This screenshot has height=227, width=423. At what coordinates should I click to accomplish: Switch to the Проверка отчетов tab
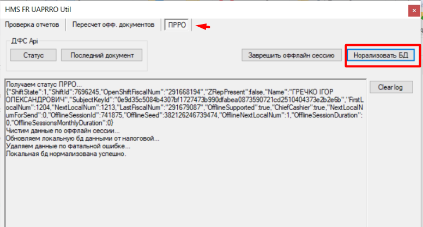[x=33, y=25]
